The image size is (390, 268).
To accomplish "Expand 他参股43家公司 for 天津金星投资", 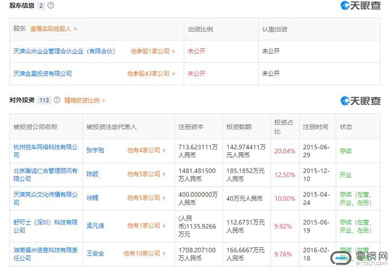I will [x=151, y=74].
